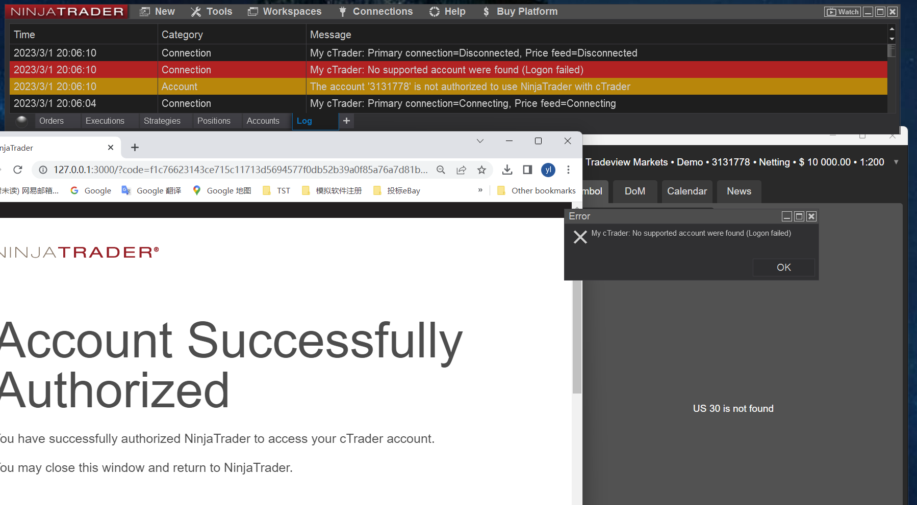Maximize the Error dialog
Image resolution: width=917 pixels, height=505 pixels.
click(x=799, y=216)
